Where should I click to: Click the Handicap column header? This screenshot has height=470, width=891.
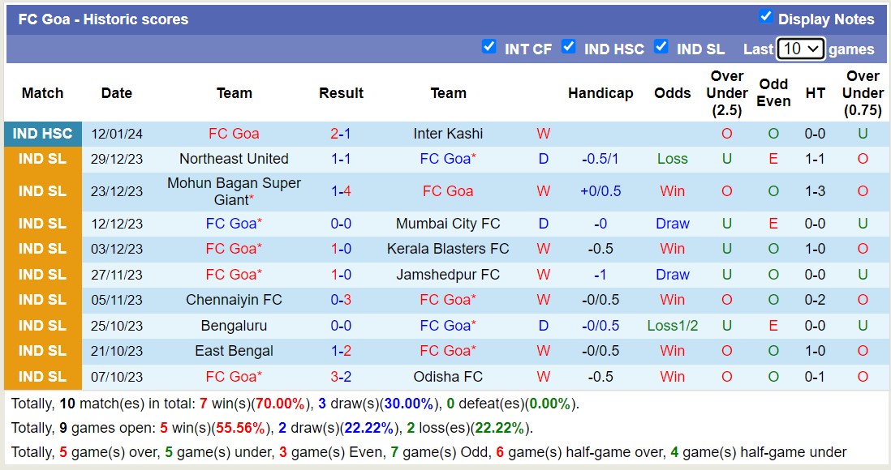pyautogui.click(x=600, y=92)
